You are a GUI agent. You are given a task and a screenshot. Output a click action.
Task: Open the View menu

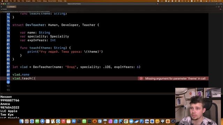18,1
